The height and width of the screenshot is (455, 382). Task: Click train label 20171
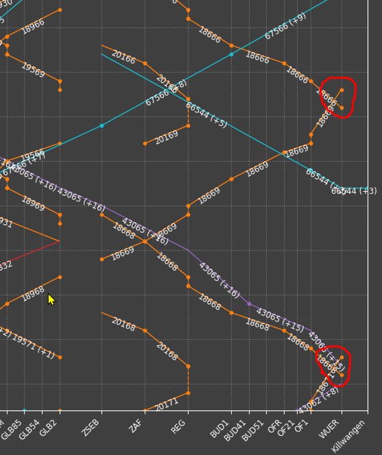(167, 404)
